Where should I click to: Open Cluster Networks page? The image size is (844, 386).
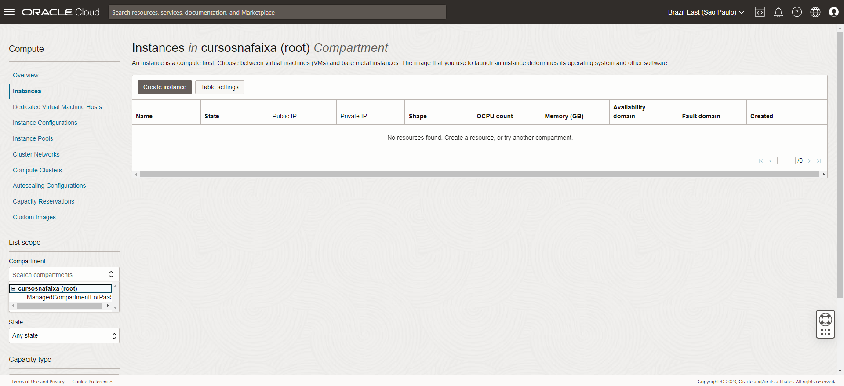36,154
